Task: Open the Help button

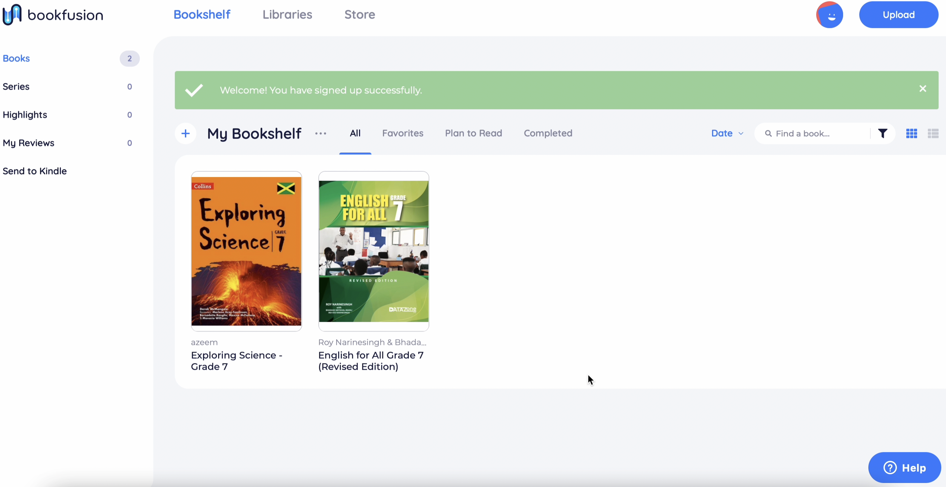Action: 905,468
